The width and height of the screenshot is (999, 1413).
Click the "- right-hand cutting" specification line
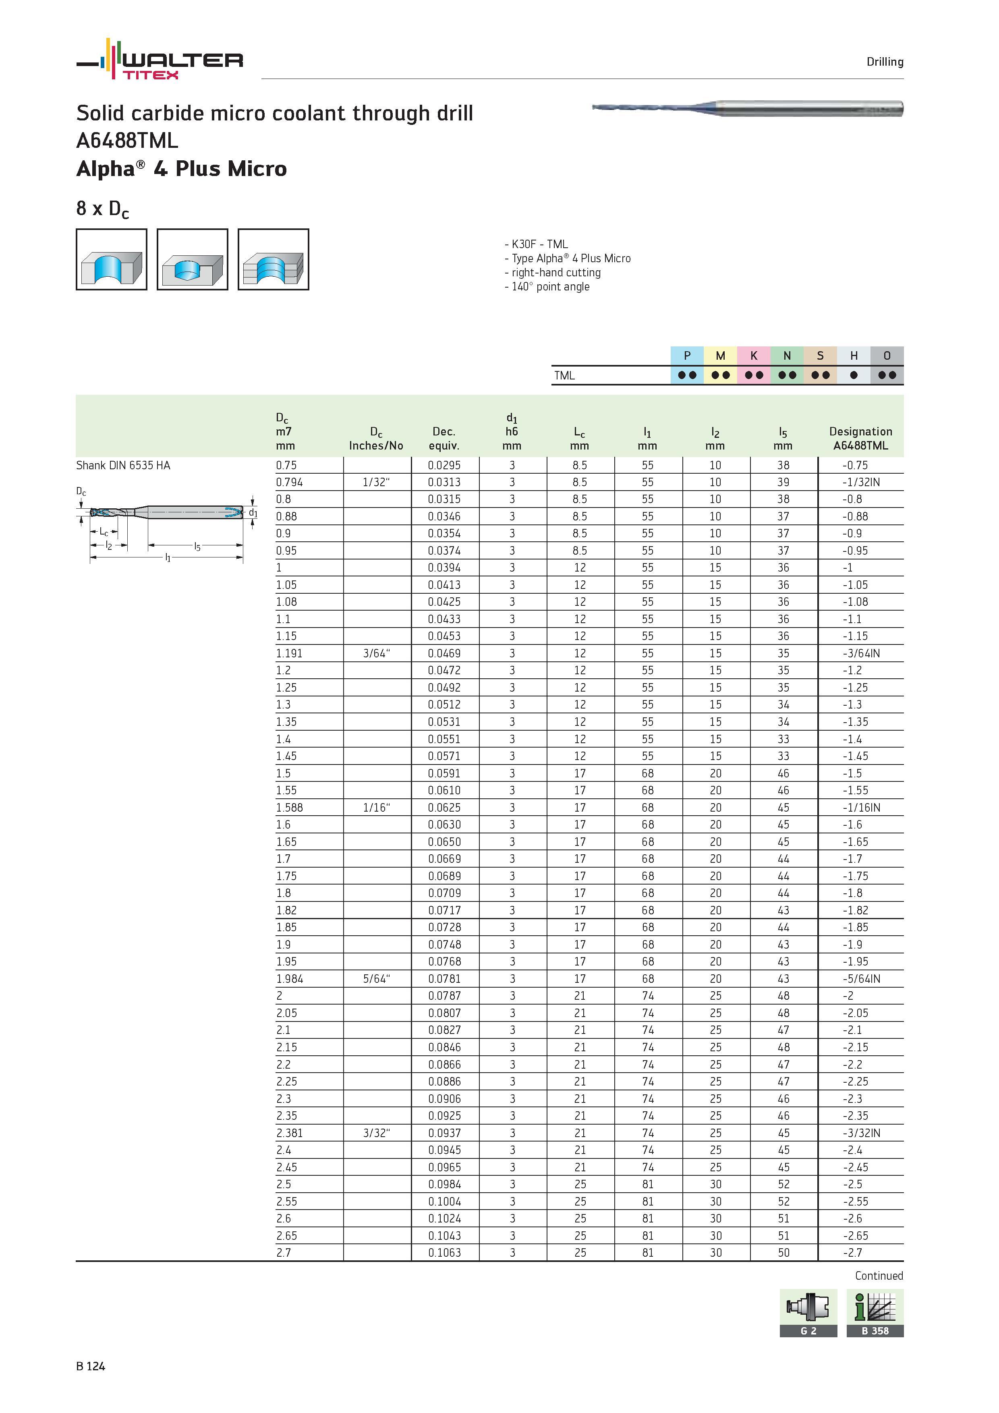pos(552,273)
